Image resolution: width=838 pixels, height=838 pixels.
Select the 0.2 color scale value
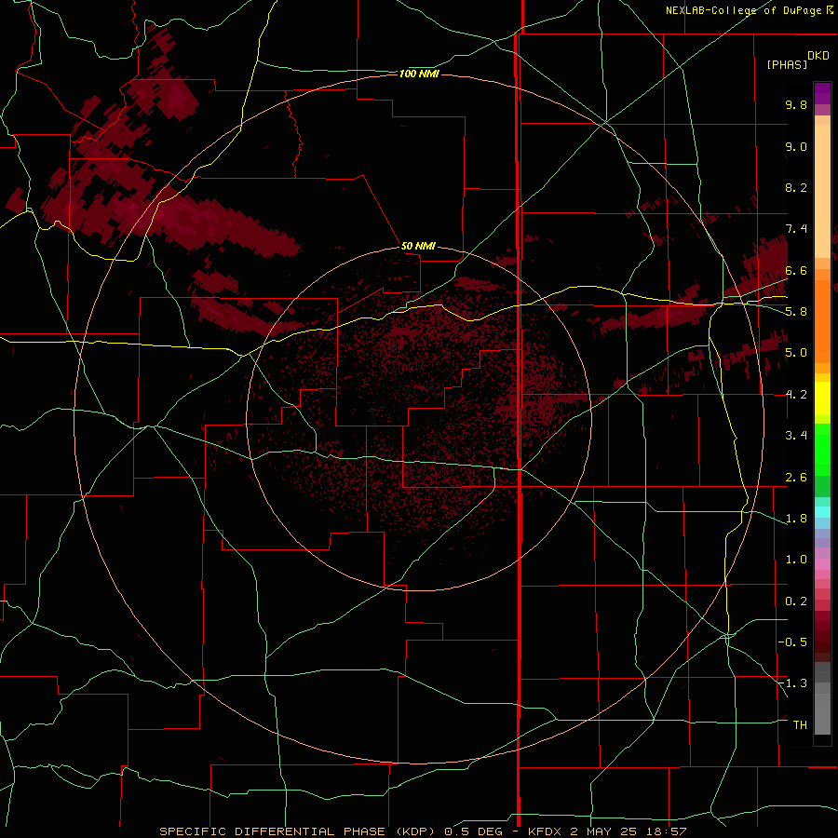[796, 601]
